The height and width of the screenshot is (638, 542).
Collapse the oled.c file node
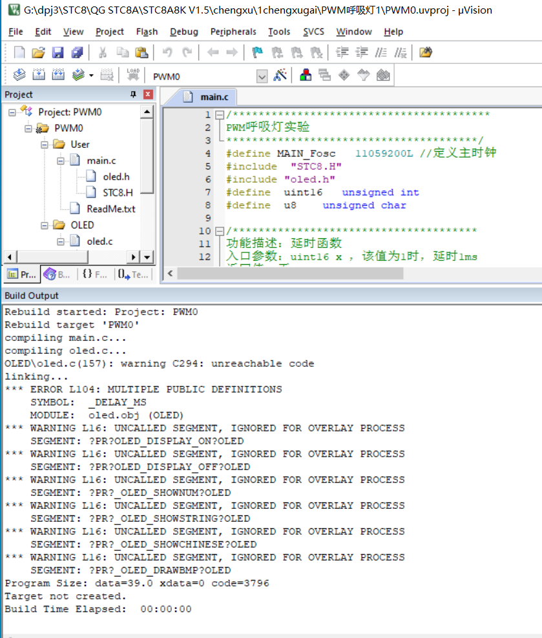pyautogui.click(x=61, y=242)
